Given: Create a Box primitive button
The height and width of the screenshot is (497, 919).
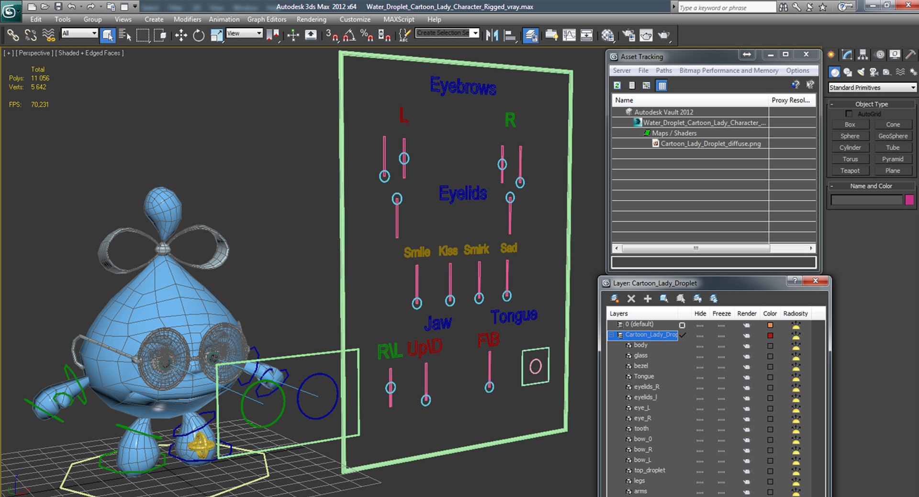Looking at the screenshot, I should [x=850, y=124].
